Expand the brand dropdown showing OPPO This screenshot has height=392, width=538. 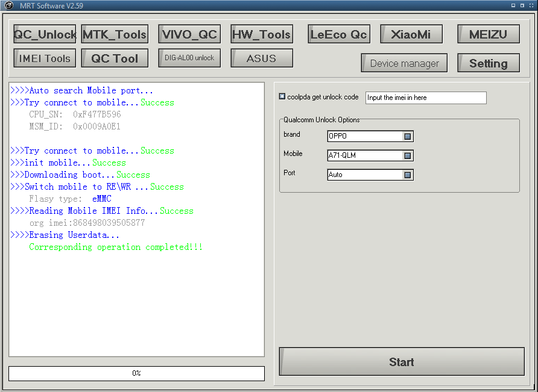408,136
